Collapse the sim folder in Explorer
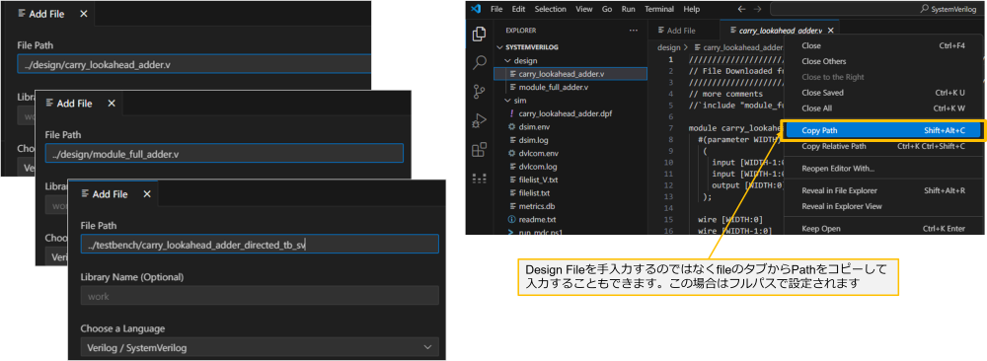 (508, 100)
